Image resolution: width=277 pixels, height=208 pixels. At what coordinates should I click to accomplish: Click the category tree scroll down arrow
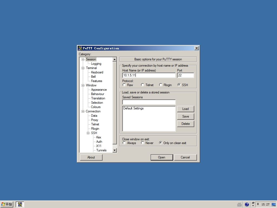click(114, 150)
